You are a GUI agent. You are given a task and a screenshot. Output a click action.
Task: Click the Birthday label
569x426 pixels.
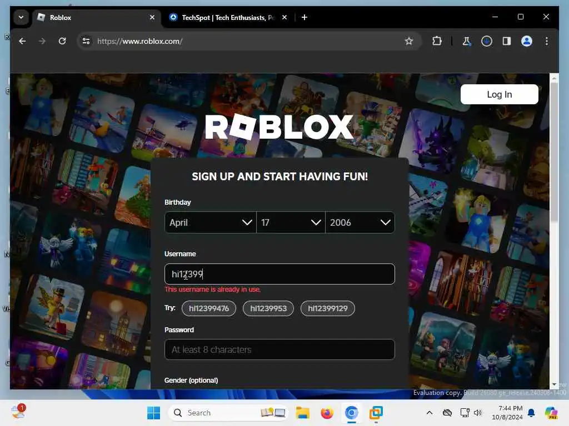click(x=177, y=202)
